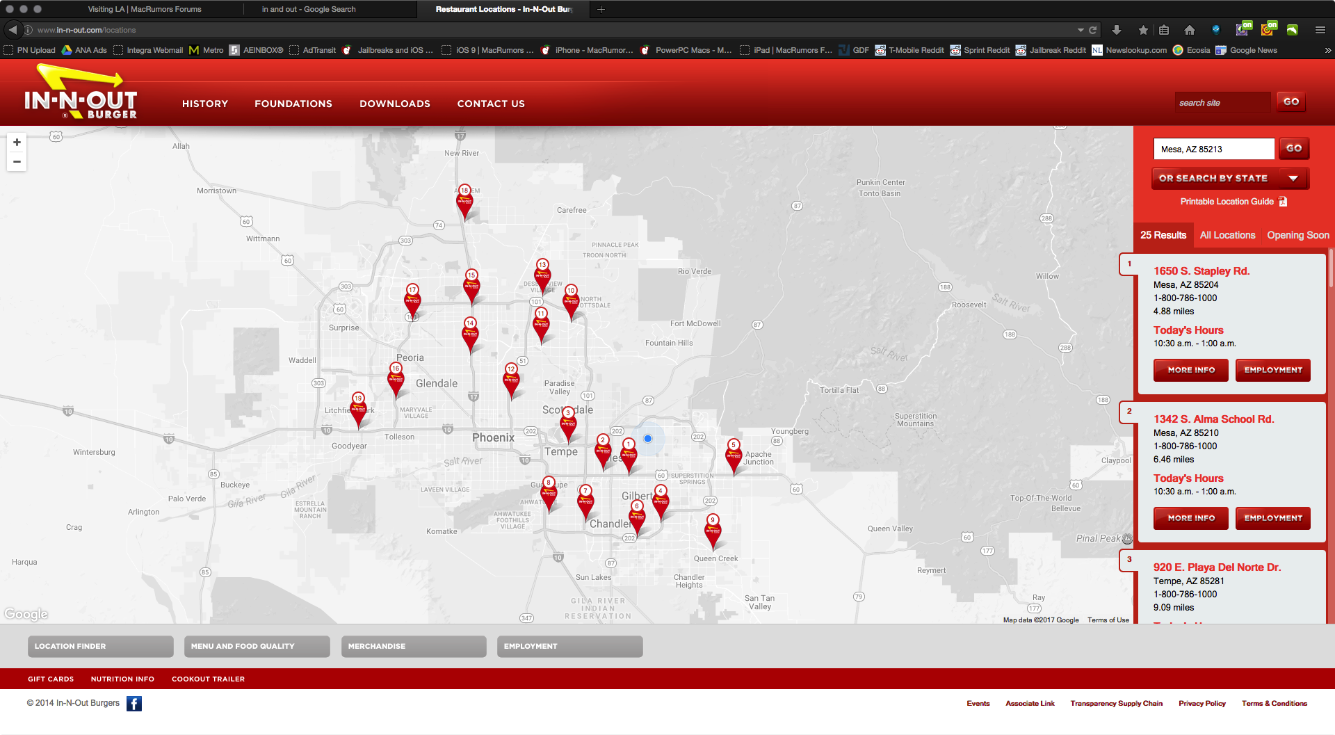Screen dimensions: 1335x735
Task: Select the 25 Results tab
Action: tap(1163, 235)
